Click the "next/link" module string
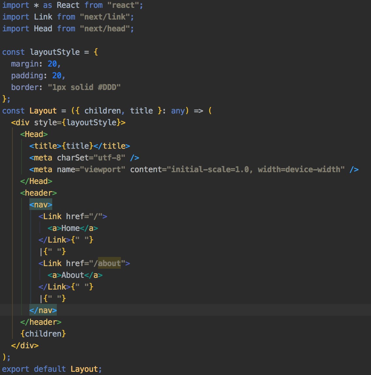The image size is (371, 375). (x=105, y=17)
